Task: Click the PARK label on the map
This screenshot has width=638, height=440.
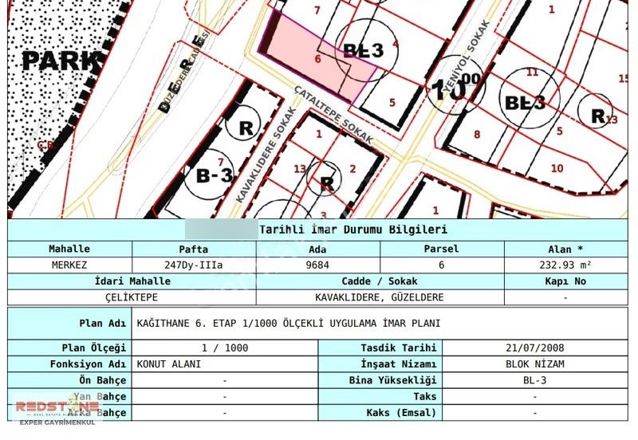Action: [x=62, y=61]
